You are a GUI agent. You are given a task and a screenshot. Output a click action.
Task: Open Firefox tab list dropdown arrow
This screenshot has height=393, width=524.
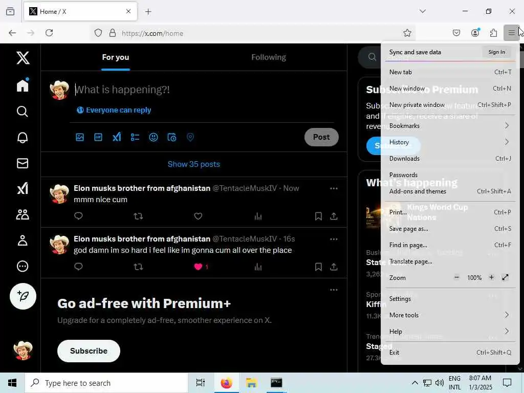point(423,11)
